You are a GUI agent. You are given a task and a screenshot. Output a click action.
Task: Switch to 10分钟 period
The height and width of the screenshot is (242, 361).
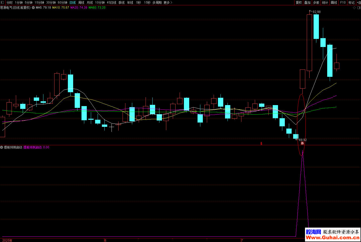click(x=100, y=3)
